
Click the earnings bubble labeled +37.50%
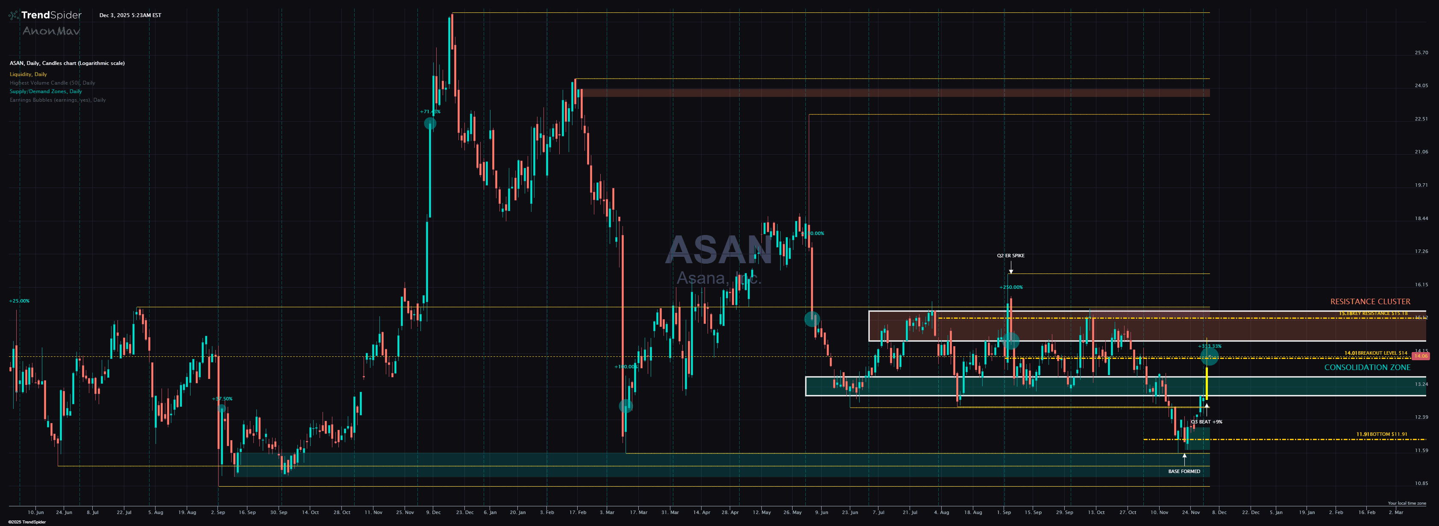coord(222,409)
